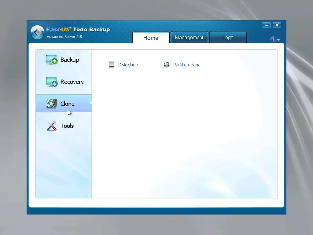Click the Recovery monitor icon in sidebar

(x=51, y=82)
